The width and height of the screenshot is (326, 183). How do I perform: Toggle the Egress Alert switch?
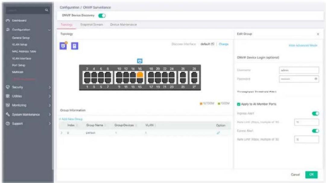315,131
